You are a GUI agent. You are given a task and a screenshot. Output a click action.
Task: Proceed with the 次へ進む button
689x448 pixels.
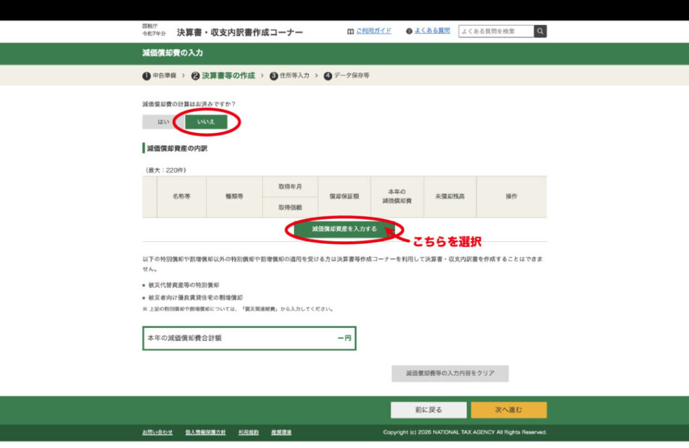tap(508, 410)
